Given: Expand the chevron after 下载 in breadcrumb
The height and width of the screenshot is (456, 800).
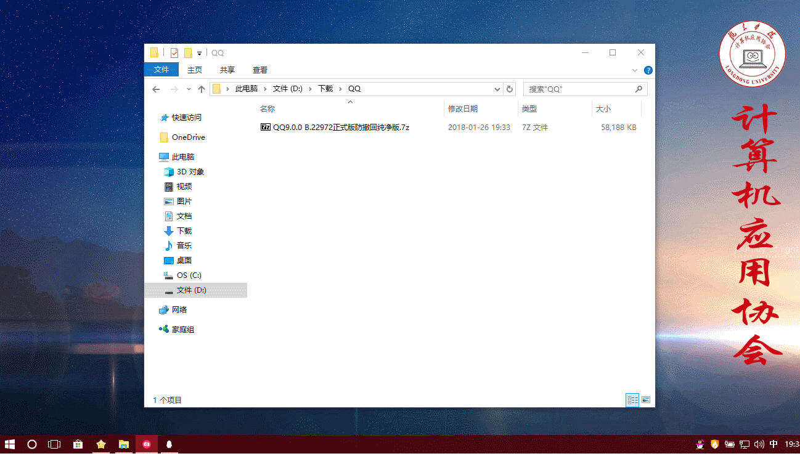Looking at the screenshot, I should click(341, 89).
